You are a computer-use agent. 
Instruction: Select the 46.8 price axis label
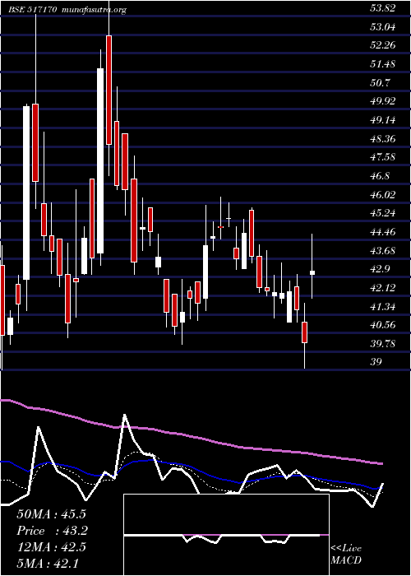tap(381, 176)
